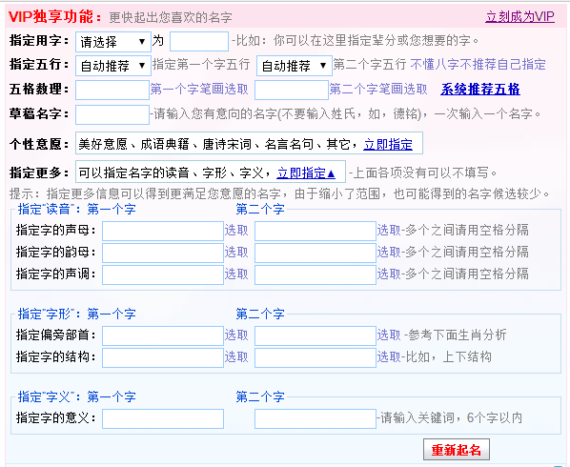Open the 指定用字 请选择 dropdown
Viewport: 570px width, 467px height.
113,42
